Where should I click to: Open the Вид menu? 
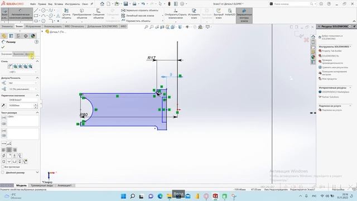(50, 4)
